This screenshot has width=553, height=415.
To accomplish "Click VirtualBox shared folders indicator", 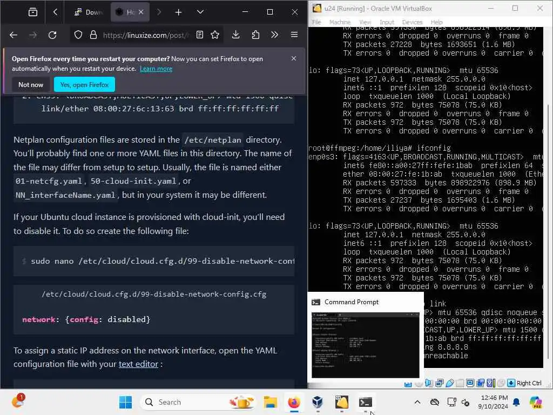I will tap(460, 383).
